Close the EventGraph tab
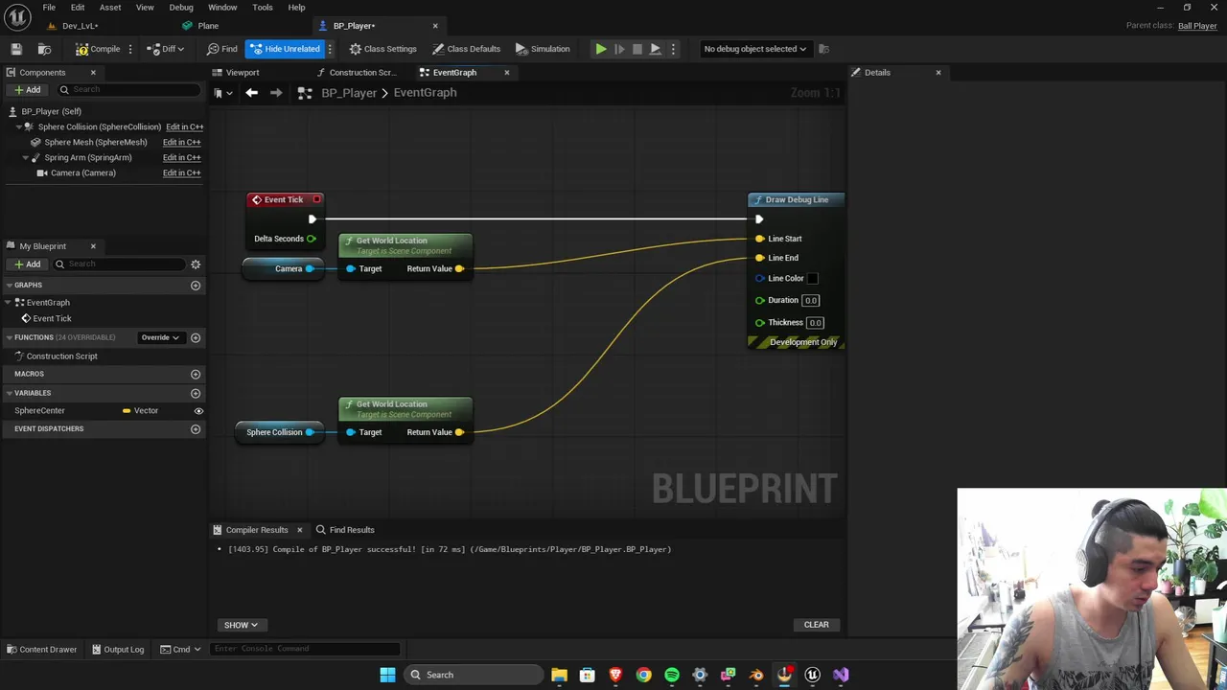Viewport: 1227px width, 690px height. (x=507, y=73)
